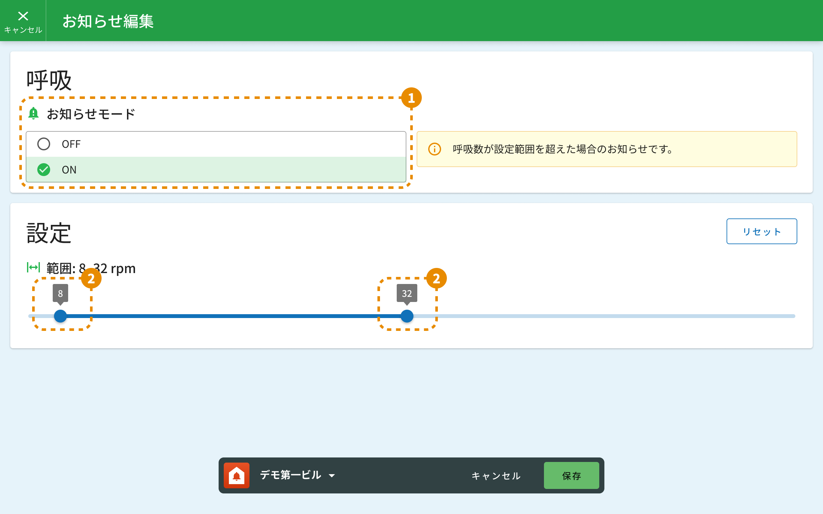823x514 pixels.
Task: Click the red home bell icon
Action: tap(236, 475)
